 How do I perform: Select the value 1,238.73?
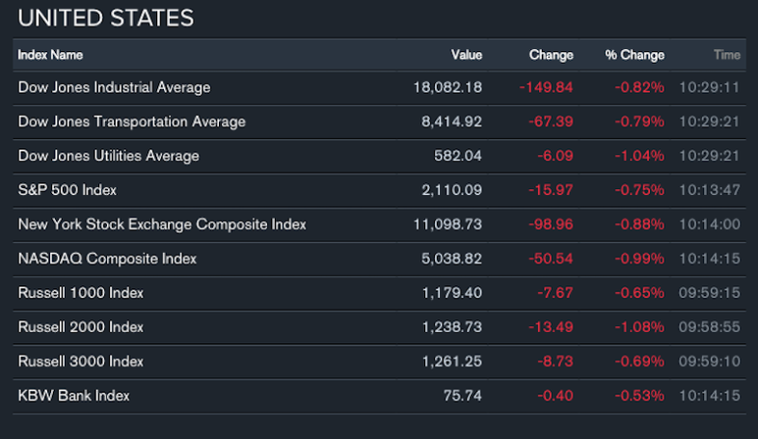(451, 327)
